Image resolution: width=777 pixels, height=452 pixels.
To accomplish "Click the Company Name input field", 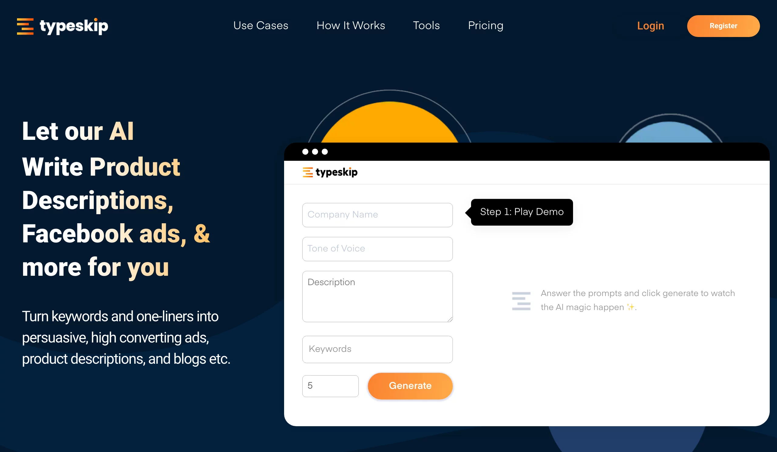I will pyautogui.click(x=377, y=215).
